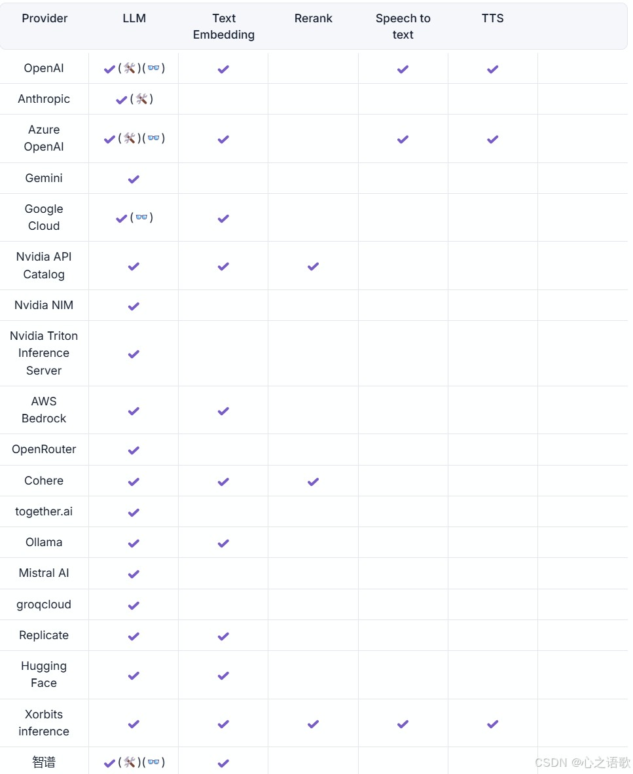Click the tools hammer icon in OpenAI row
This screenshot has width=633, height=774.
click(130, 68)
